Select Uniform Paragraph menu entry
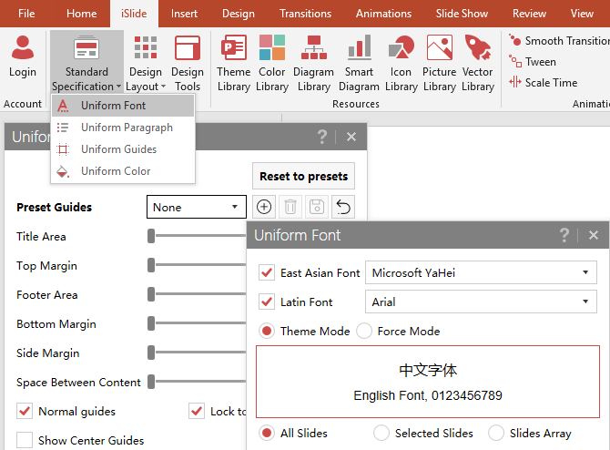 pyautogui.click(x=123, y=128)
